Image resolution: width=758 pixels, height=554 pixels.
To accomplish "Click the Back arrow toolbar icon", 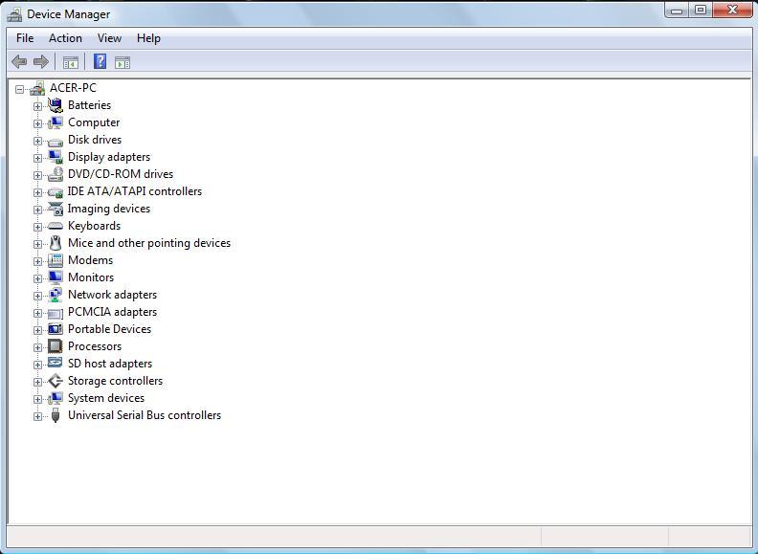I will [x=19, y=62].
